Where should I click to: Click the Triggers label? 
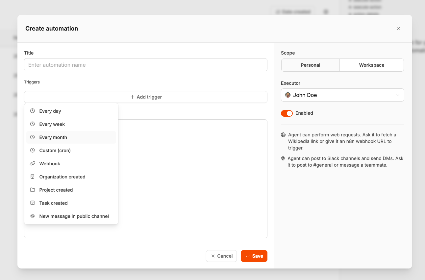[32, 82]
